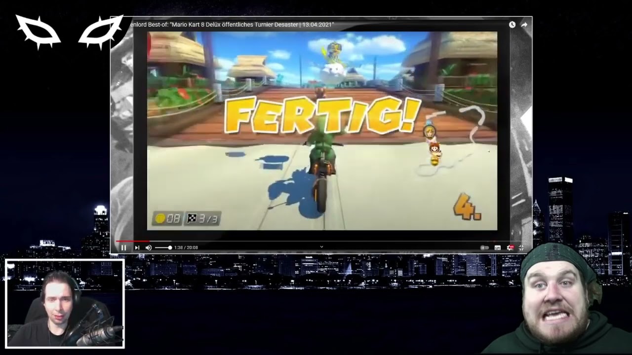
Task: Skip to the next video
Action: tap(137, 248)
